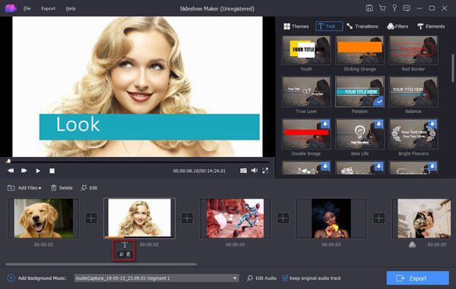Mute the preview volume speaker icon
This screenshot has width=456, height=289.
[x=254, y=171]
